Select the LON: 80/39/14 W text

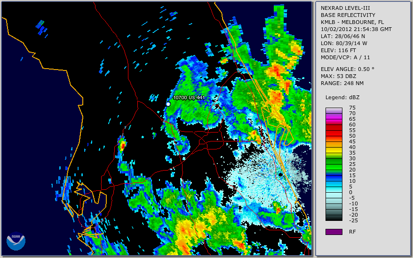tap(344, 43)
